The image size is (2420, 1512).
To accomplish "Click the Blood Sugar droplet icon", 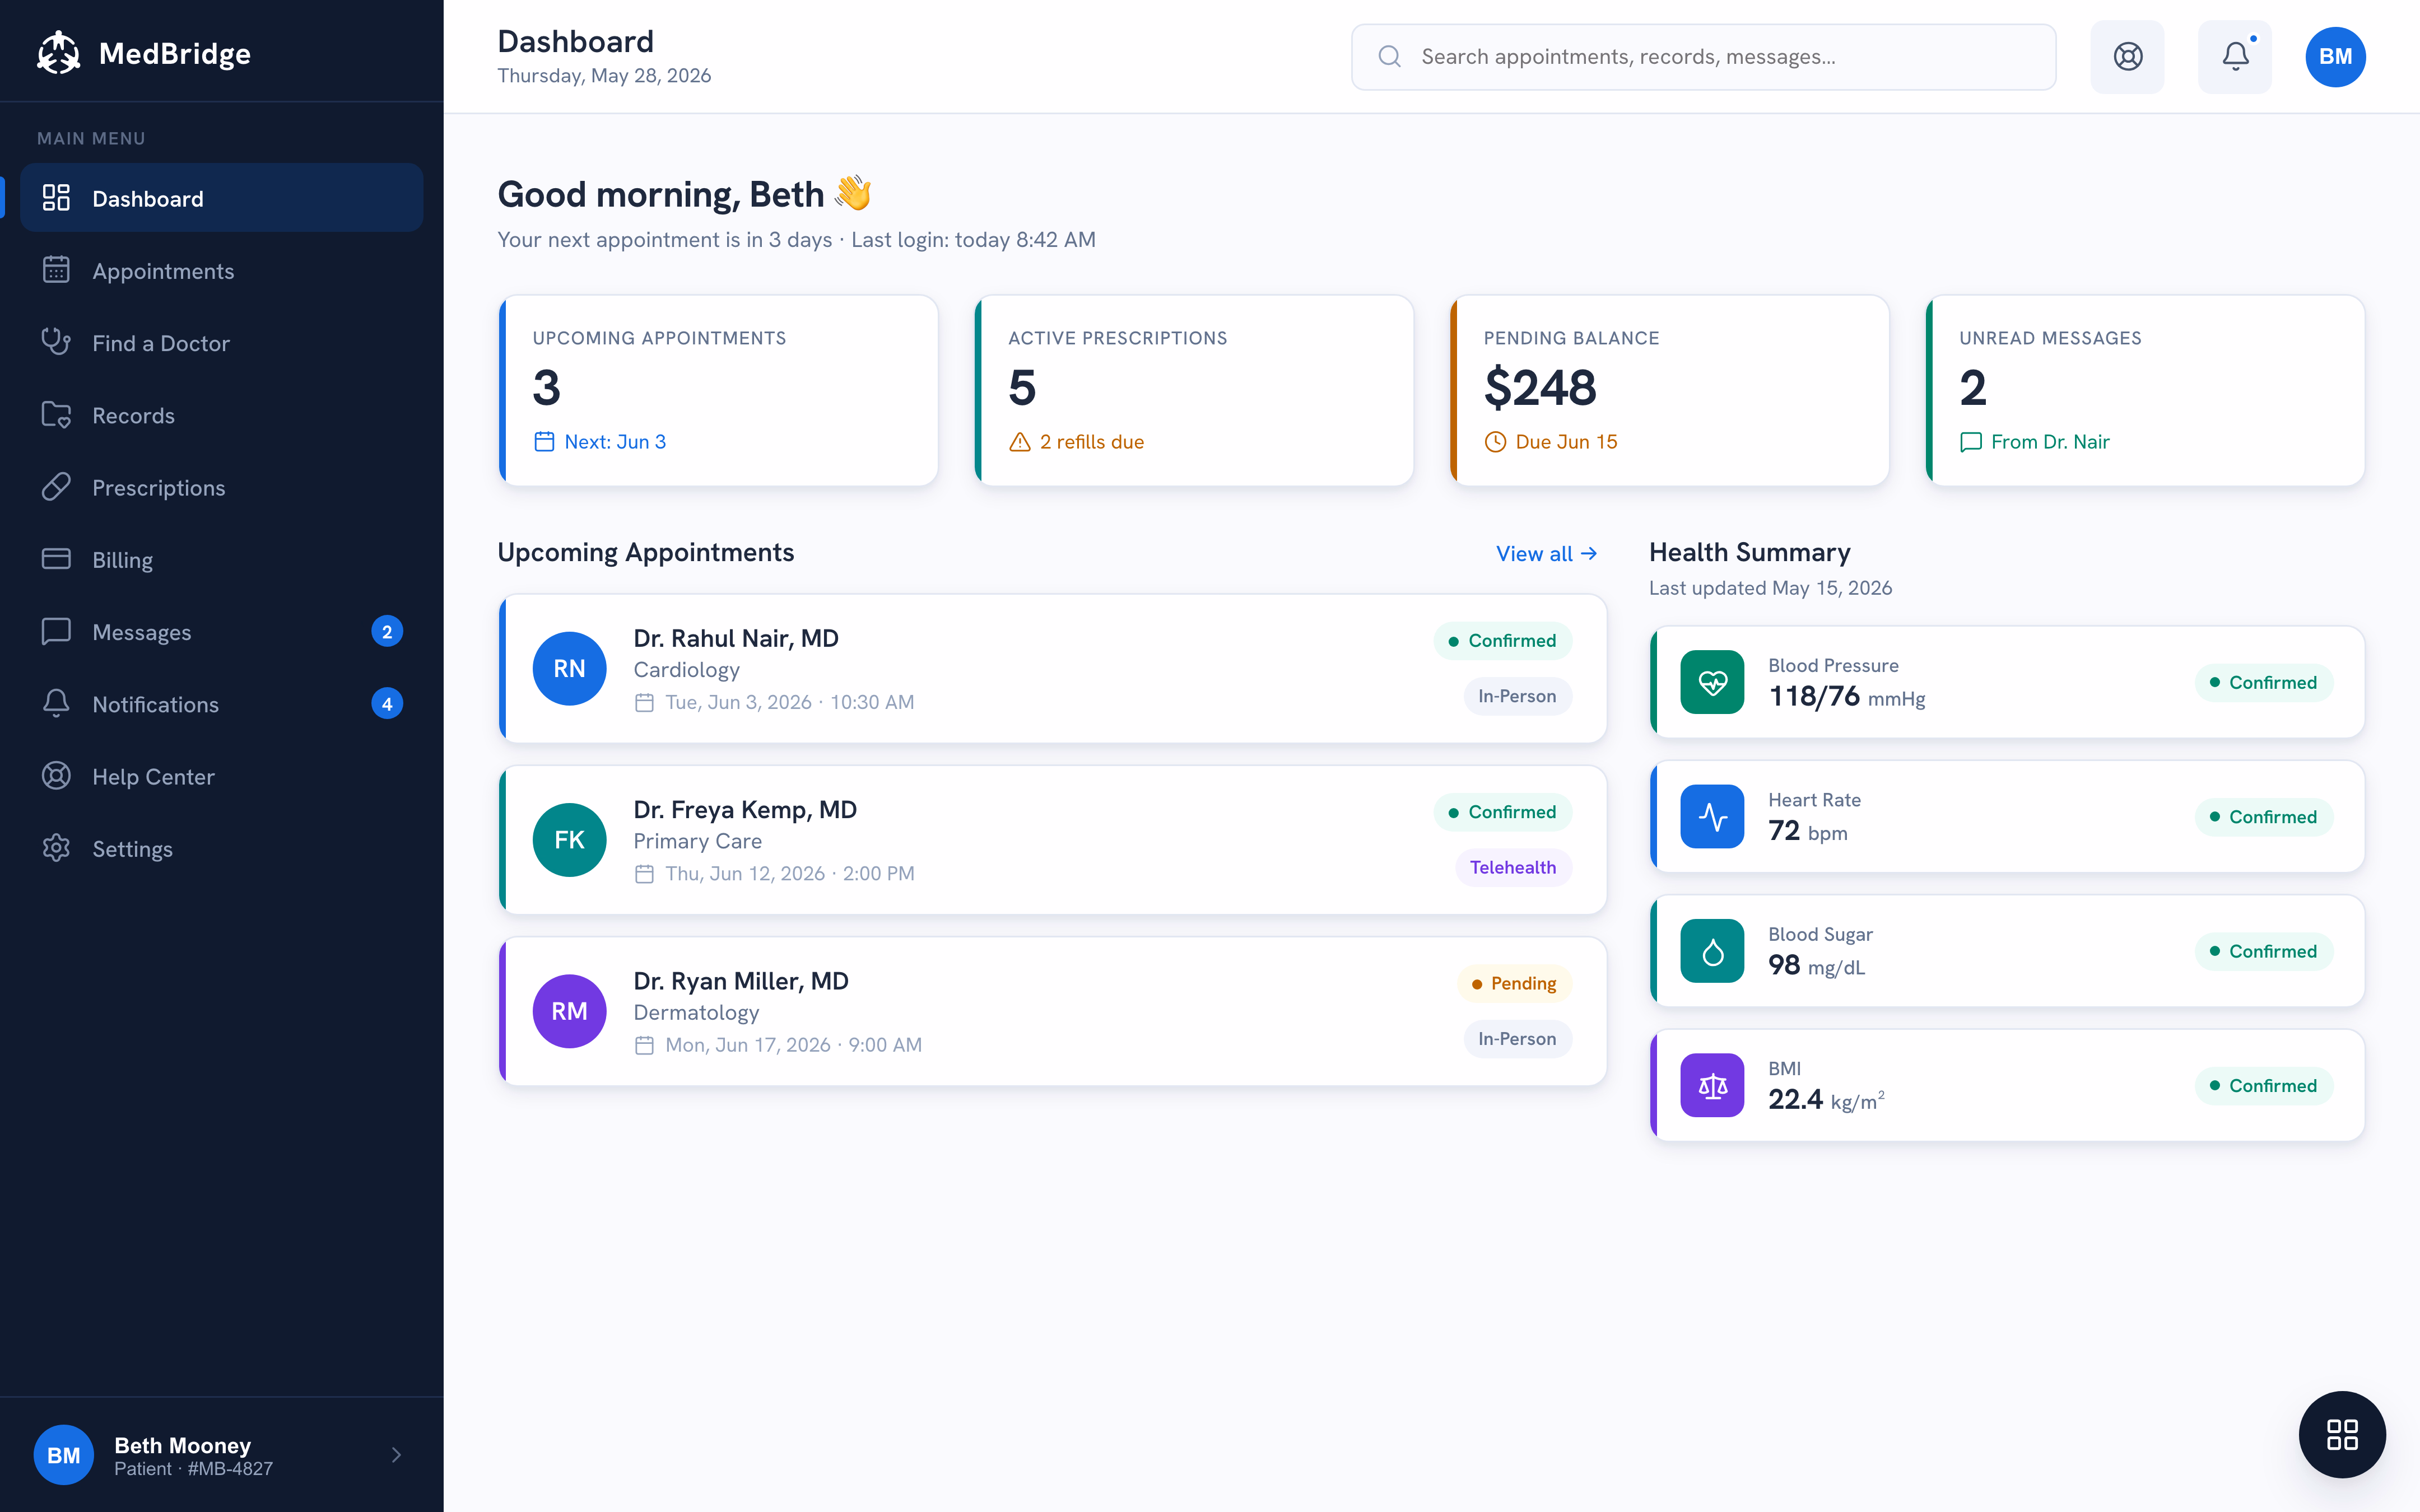I will 1712,951.
